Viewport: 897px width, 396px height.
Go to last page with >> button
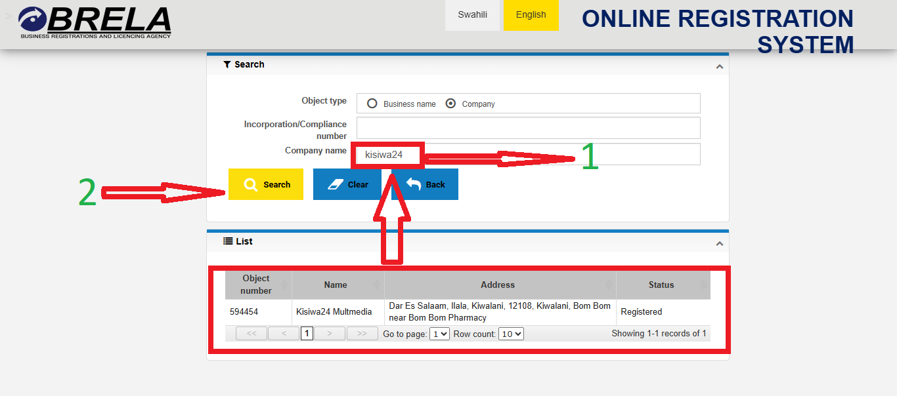tap(362, 333)
